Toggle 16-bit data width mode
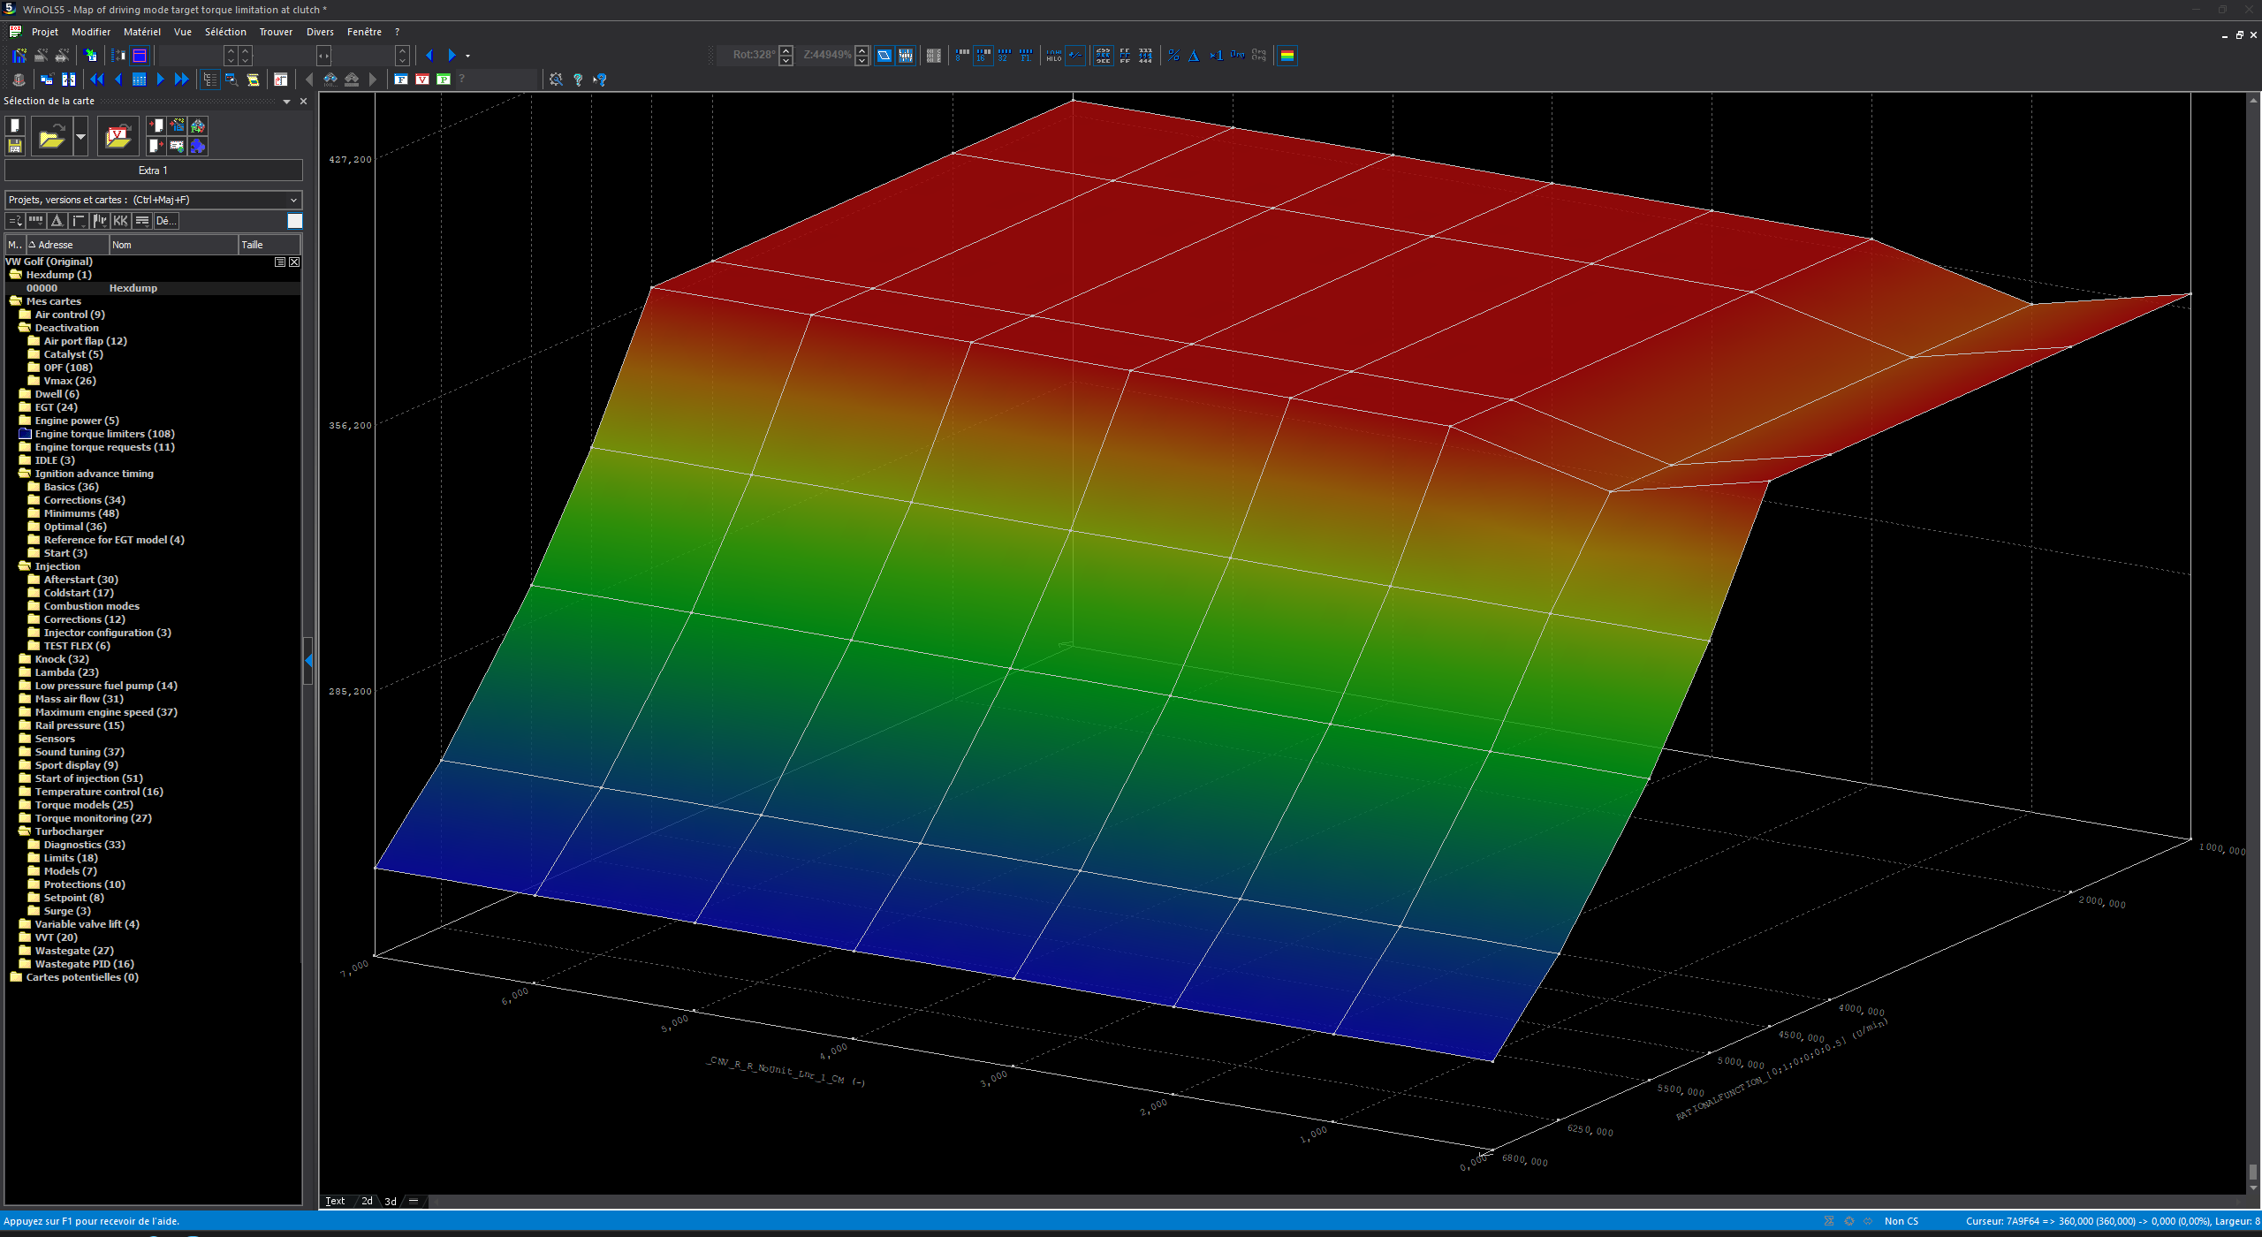This screenshot has width=2262, height=1237. click(983, 56)
